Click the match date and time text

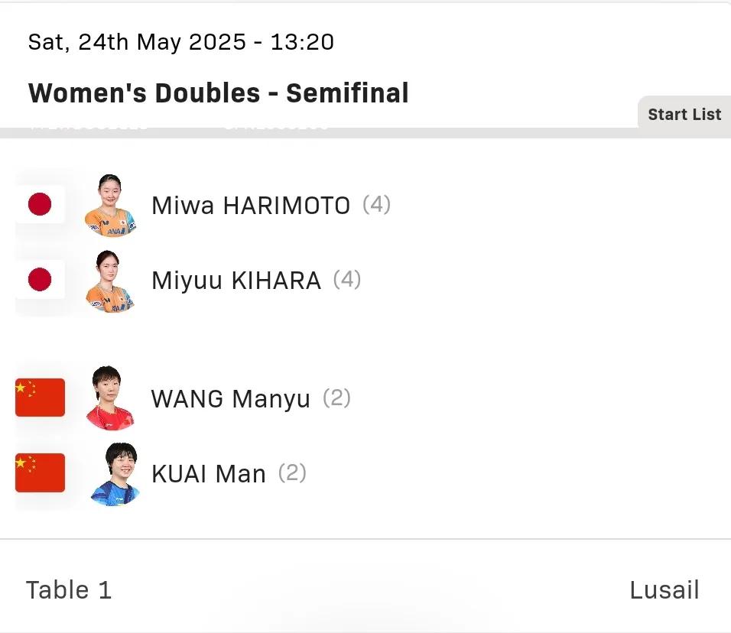tap(181, 42)
